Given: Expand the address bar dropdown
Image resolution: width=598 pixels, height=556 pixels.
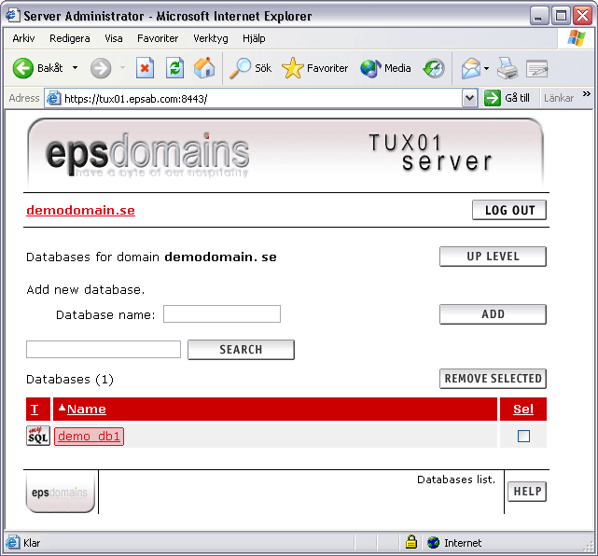Looking at the screenshot, I should pyautogui.click(x=469, y=98).
